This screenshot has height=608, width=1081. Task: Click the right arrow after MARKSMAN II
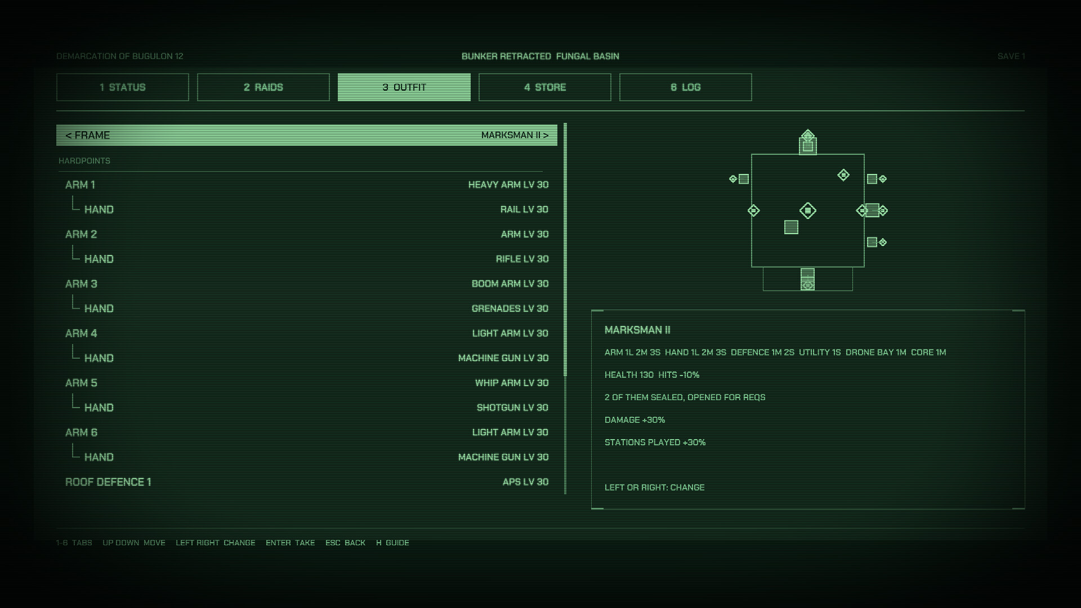[x=546, y=135]
